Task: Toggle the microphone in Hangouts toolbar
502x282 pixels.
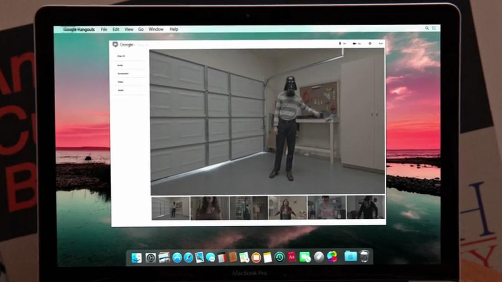Action: [x=341, y=44]
